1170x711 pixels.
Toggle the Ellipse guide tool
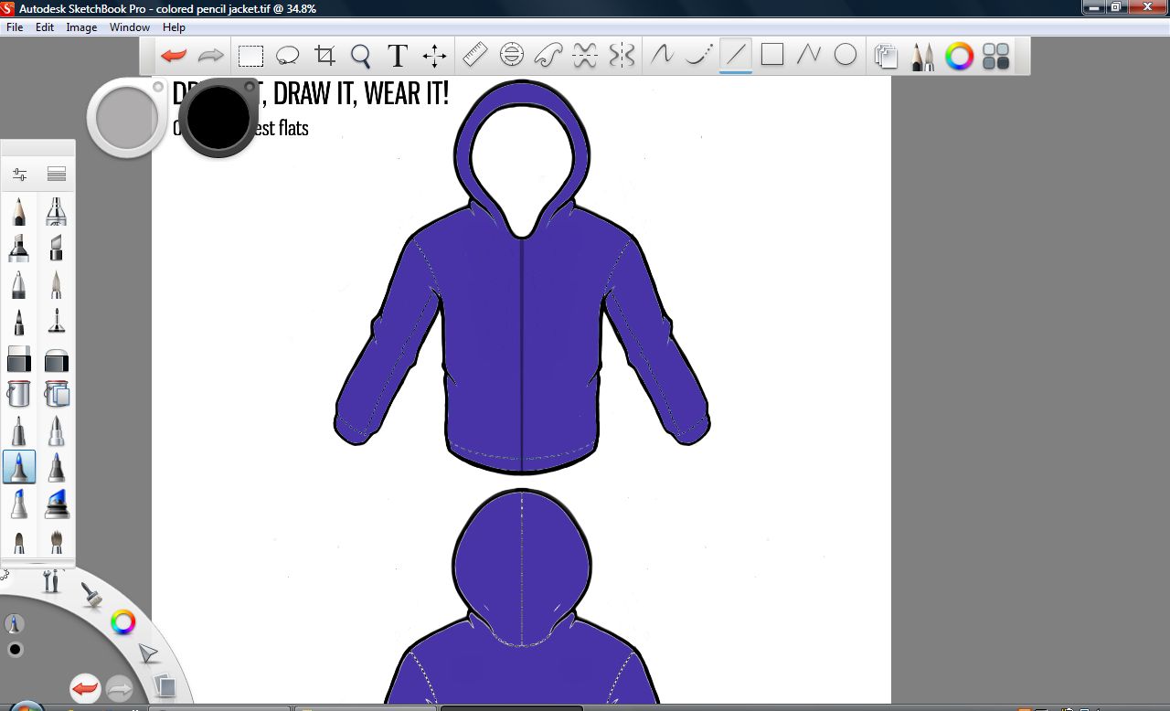(512, 55)
